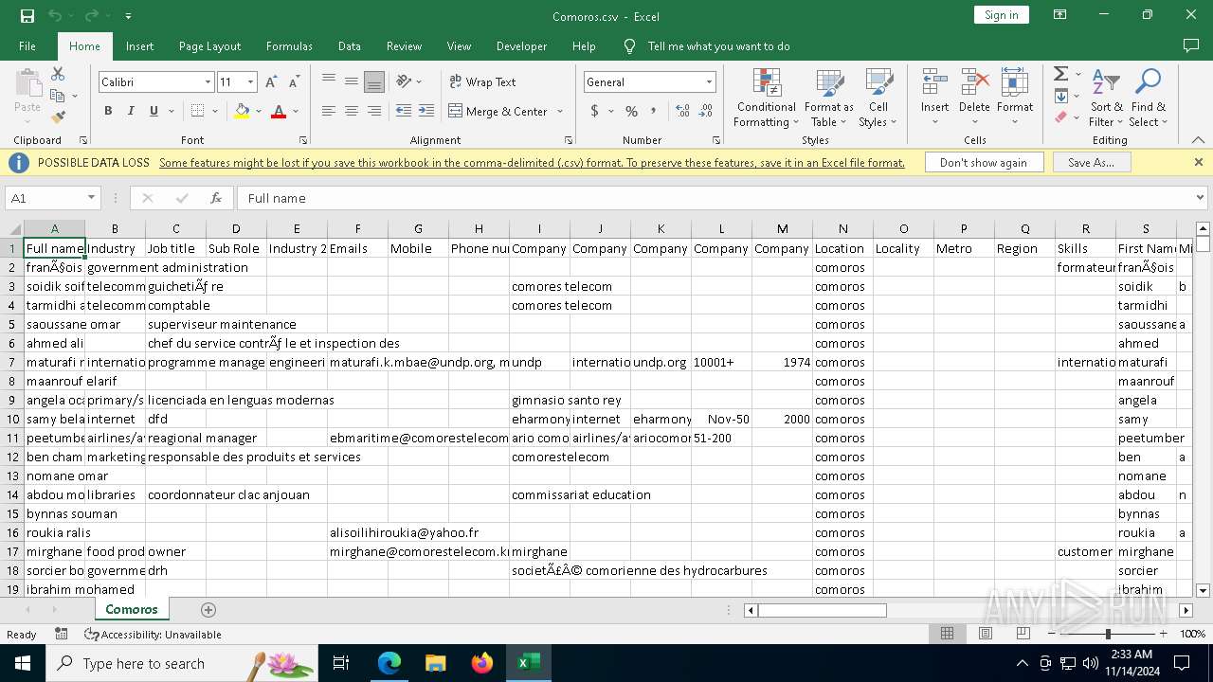Align cell text to the left
This screenshot has width=1213, height=682.
329,111
